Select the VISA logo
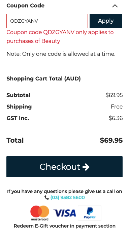This screenshot has height=235, width=130. click(x=65, y=213)
